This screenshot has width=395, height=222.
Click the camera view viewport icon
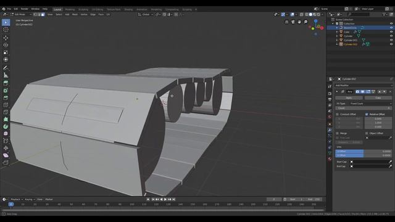click(x=293, y=22)
